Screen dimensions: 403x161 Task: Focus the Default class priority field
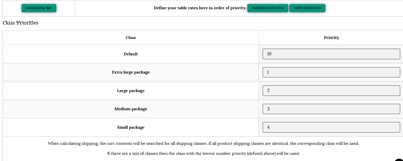(x=331, y=54)
